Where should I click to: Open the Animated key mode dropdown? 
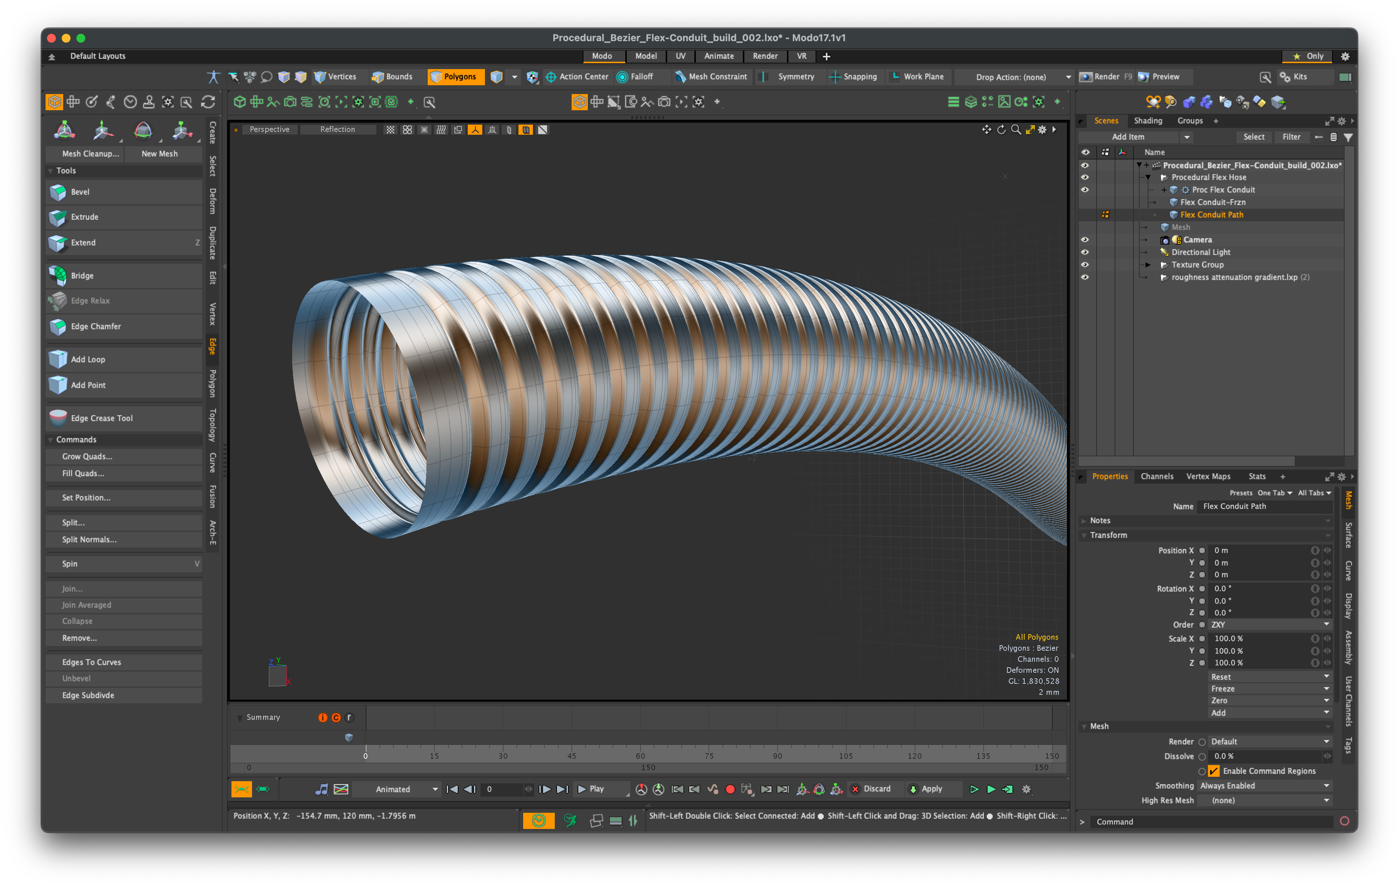click(x=398, y=789)
